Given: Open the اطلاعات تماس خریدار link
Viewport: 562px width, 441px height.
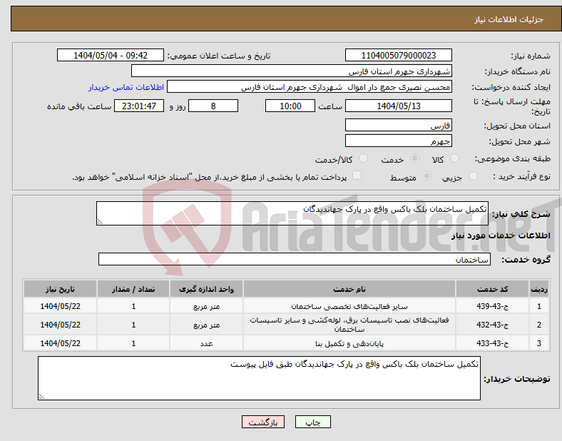Looking at the screenshot, I should tap(126, 87).
